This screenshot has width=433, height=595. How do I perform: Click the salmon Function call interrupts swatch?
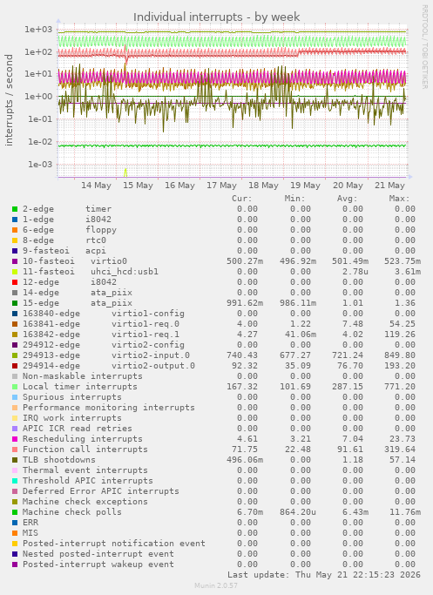pos(15,450)
